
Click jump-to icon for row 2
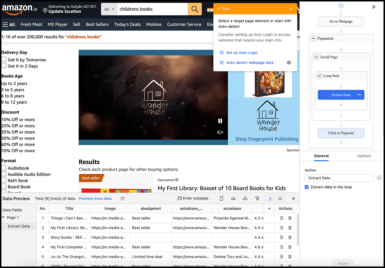(x=281, y=228)
